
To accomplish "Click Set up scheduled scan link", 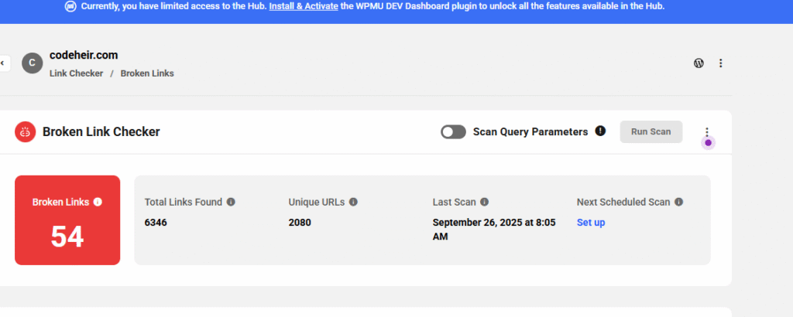I will point(591,223).
